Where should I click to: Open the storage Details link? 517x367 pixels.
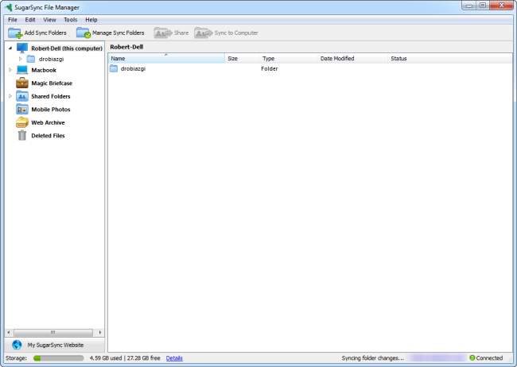pos(174,358)
